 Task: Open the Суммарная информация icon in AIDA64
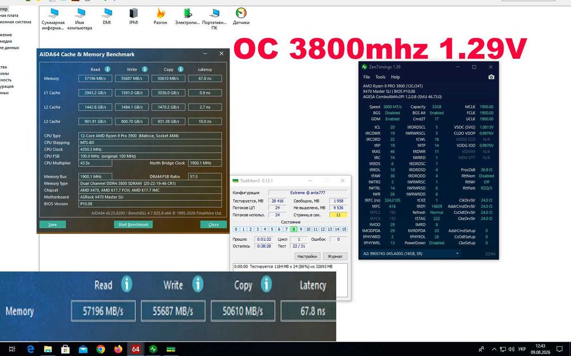pyautogui.click(x=53, y=19)
